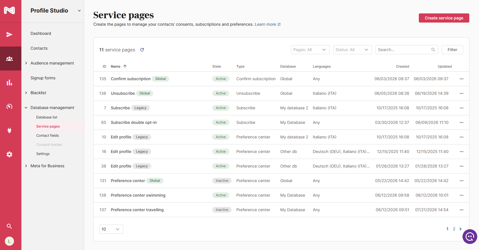Open the Integrations plug icon
479x250 pixels.
pos(9,130)
